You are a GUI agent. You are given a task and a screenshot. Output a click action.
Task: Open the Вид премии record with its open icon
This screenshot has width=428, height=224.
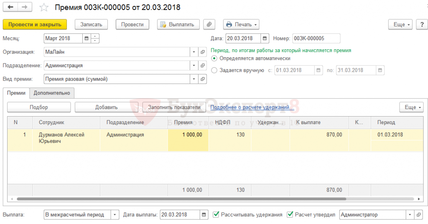pyautogui.click(x=203, y=79)
